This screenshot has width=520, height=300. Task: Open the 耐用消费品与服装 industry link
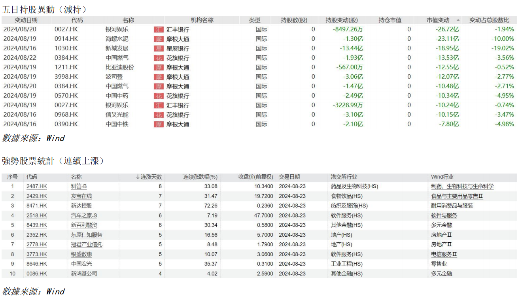click(452, 206)
